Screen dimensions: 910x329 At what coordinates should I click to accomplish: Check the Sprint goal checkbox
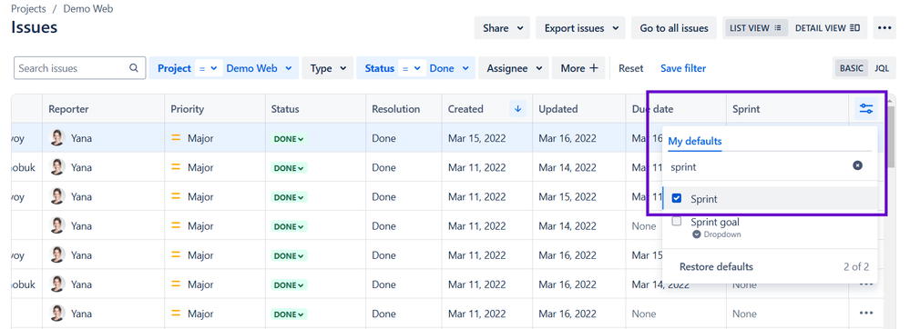point(677,221)
